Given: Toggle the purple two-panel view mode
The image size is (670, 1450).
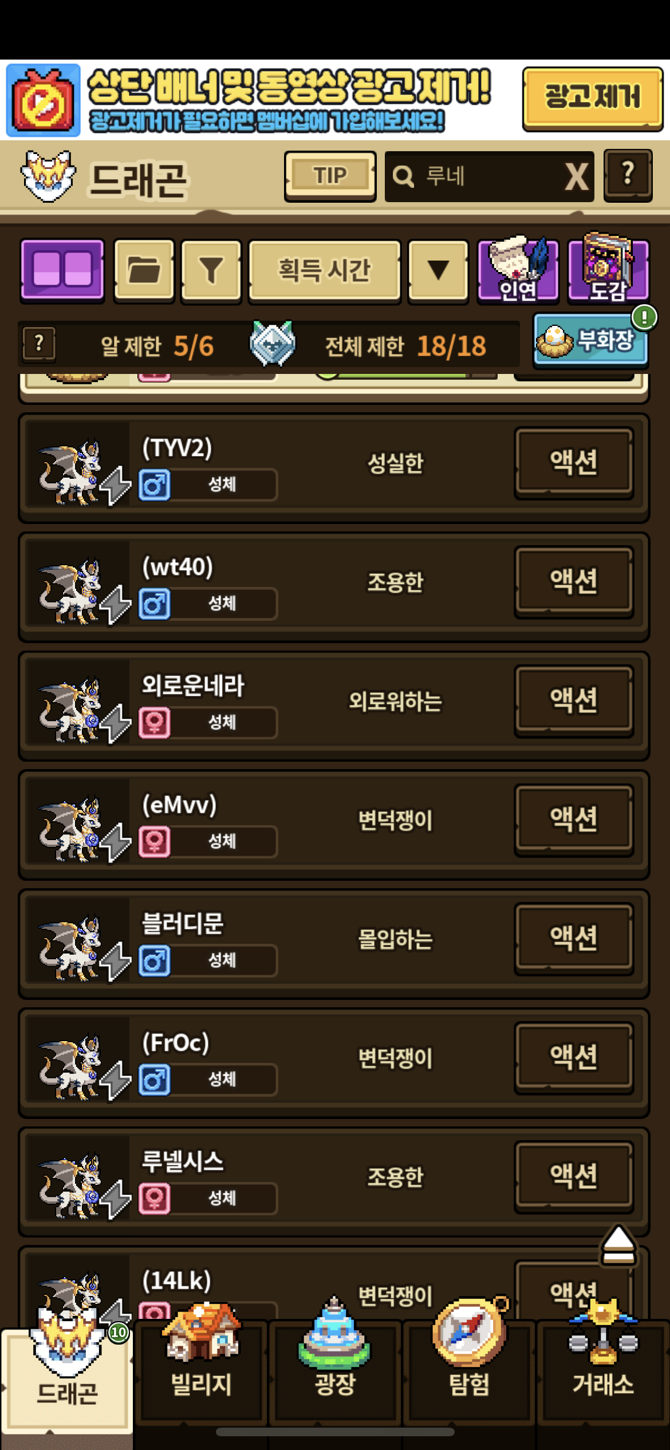Looking at the screenshot, I should 62,270.
